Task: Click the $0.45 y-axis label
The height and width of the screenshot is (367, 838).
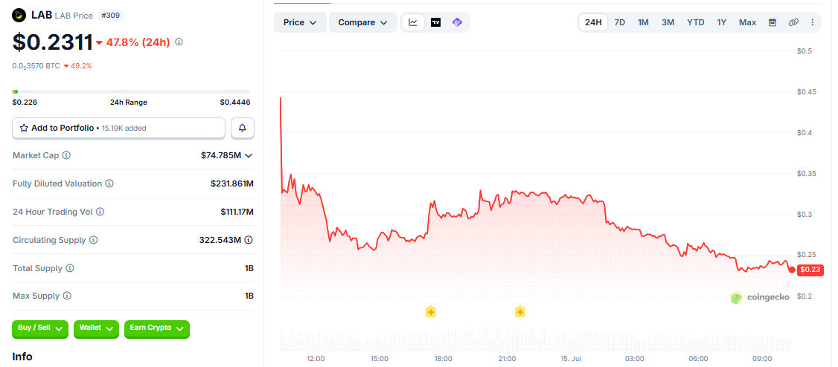Action: pos(807,92)
